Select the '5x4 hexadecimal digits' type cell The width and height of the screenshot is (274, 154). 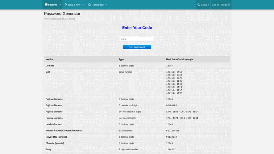(x=130, y=111)
